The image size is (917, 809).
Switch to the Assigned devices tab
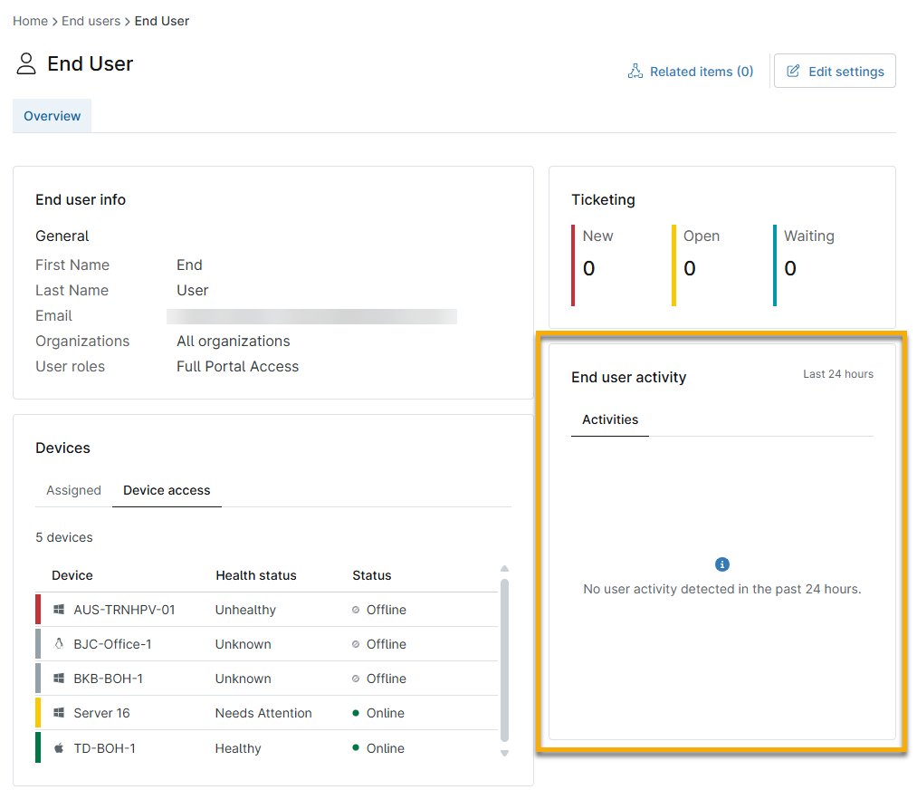click(x=73, y=490)
